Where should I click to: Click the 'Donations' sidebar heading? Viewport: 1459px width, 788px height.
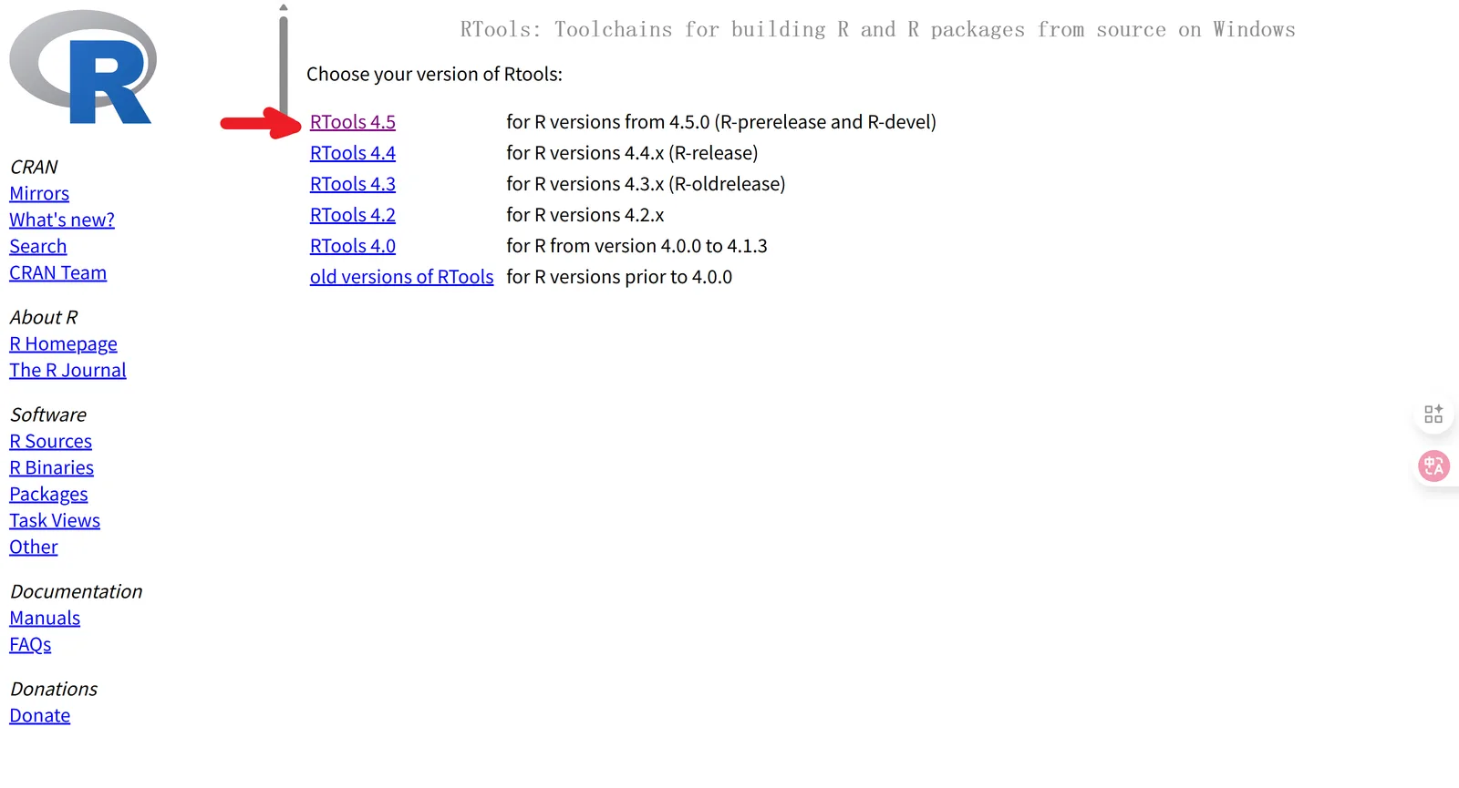coord(54,690)
